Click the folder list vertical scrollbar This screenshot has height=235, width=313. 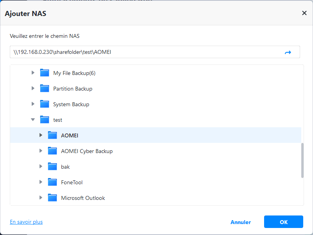pyautogui.click(x=302, y=160)
